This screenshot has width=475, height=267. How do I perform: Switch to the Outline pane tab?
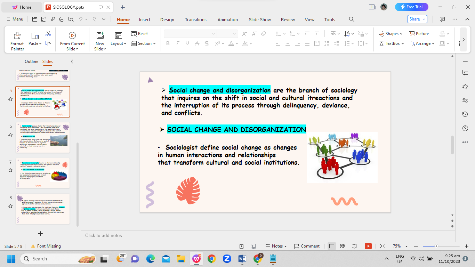[31, 62]
